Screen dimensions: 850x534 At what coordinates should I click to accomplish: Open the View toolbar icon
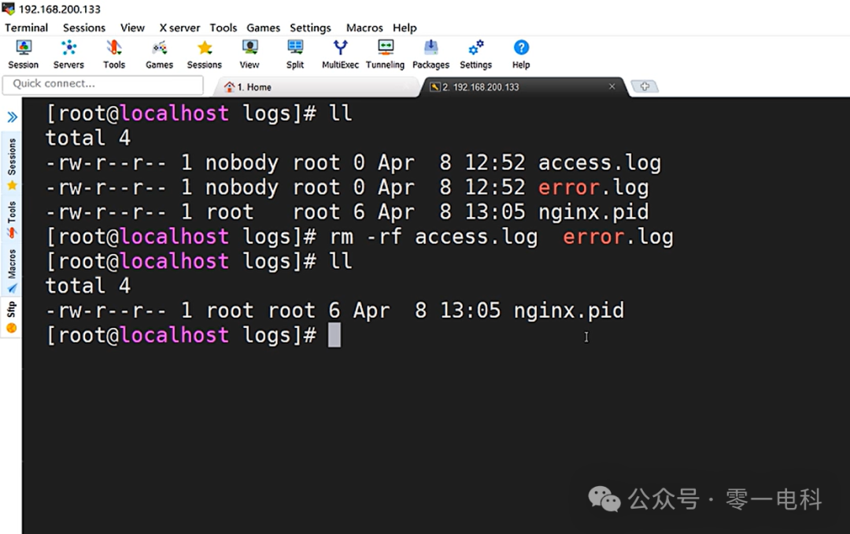[x=249, y=54]
